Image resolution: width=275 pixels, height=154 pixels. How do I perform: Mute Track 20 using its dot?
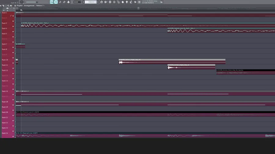[x=13, y=115]
